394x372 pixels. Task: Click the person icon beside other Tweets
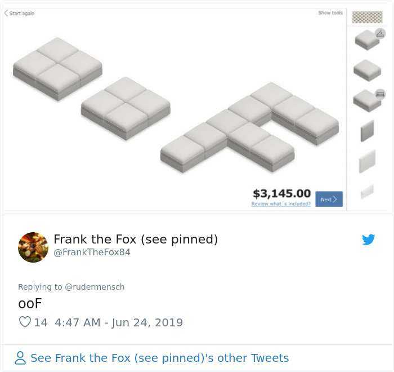20,358
